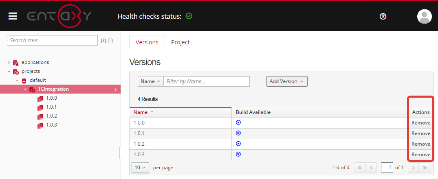Viewport: 438px width, 179px height.
Task: Collapse all tree nodes with minus icon
Action: click(110, 41)
